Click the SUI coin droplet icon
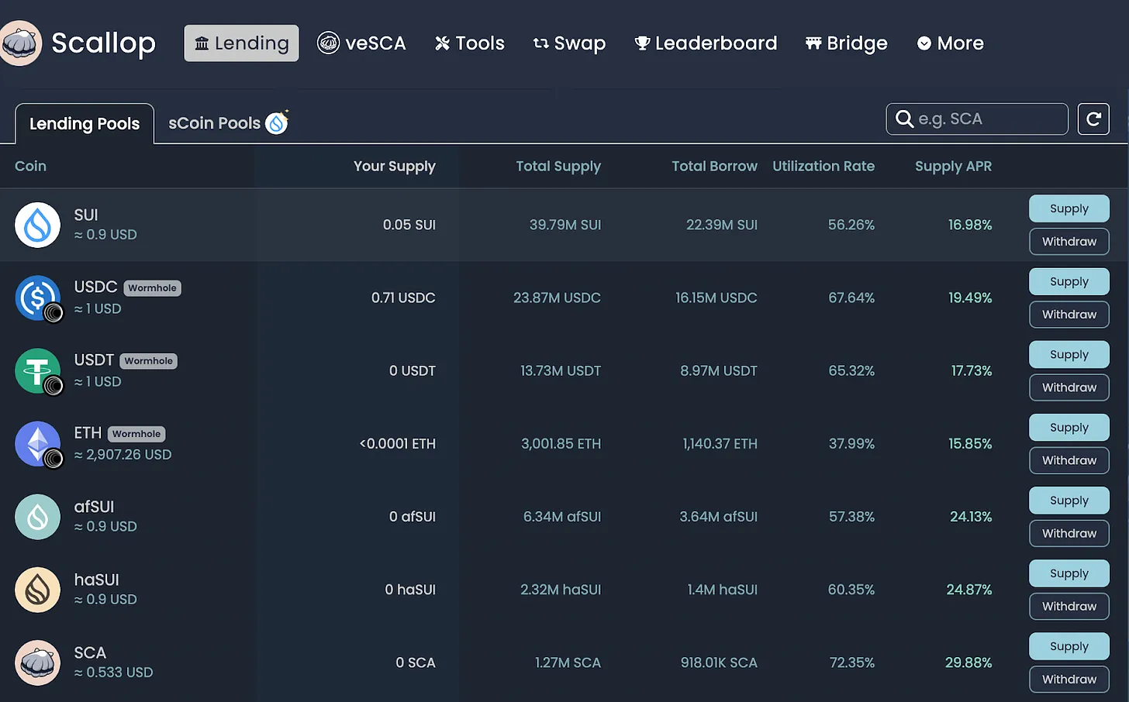Viewport: 1129px width, 702px height. [x=37, y=225]
